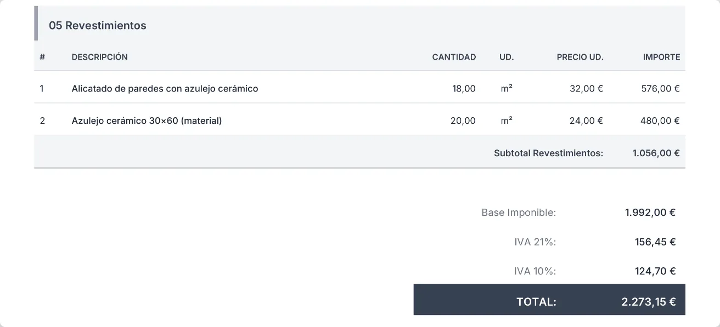The width and height of the screenshot is (720, 327).
Task: Click the UD. column header
Action: coord(507,57)
